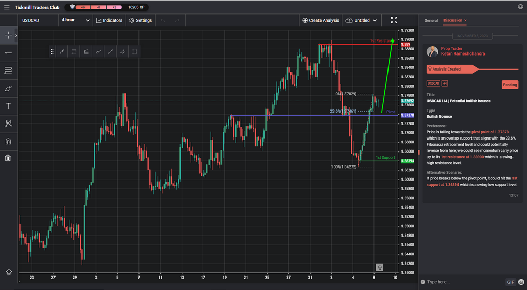Select the brush drawing tool in left sidebar
The height and width of the screenshot is (290, 527).
[x=8, y=88]
